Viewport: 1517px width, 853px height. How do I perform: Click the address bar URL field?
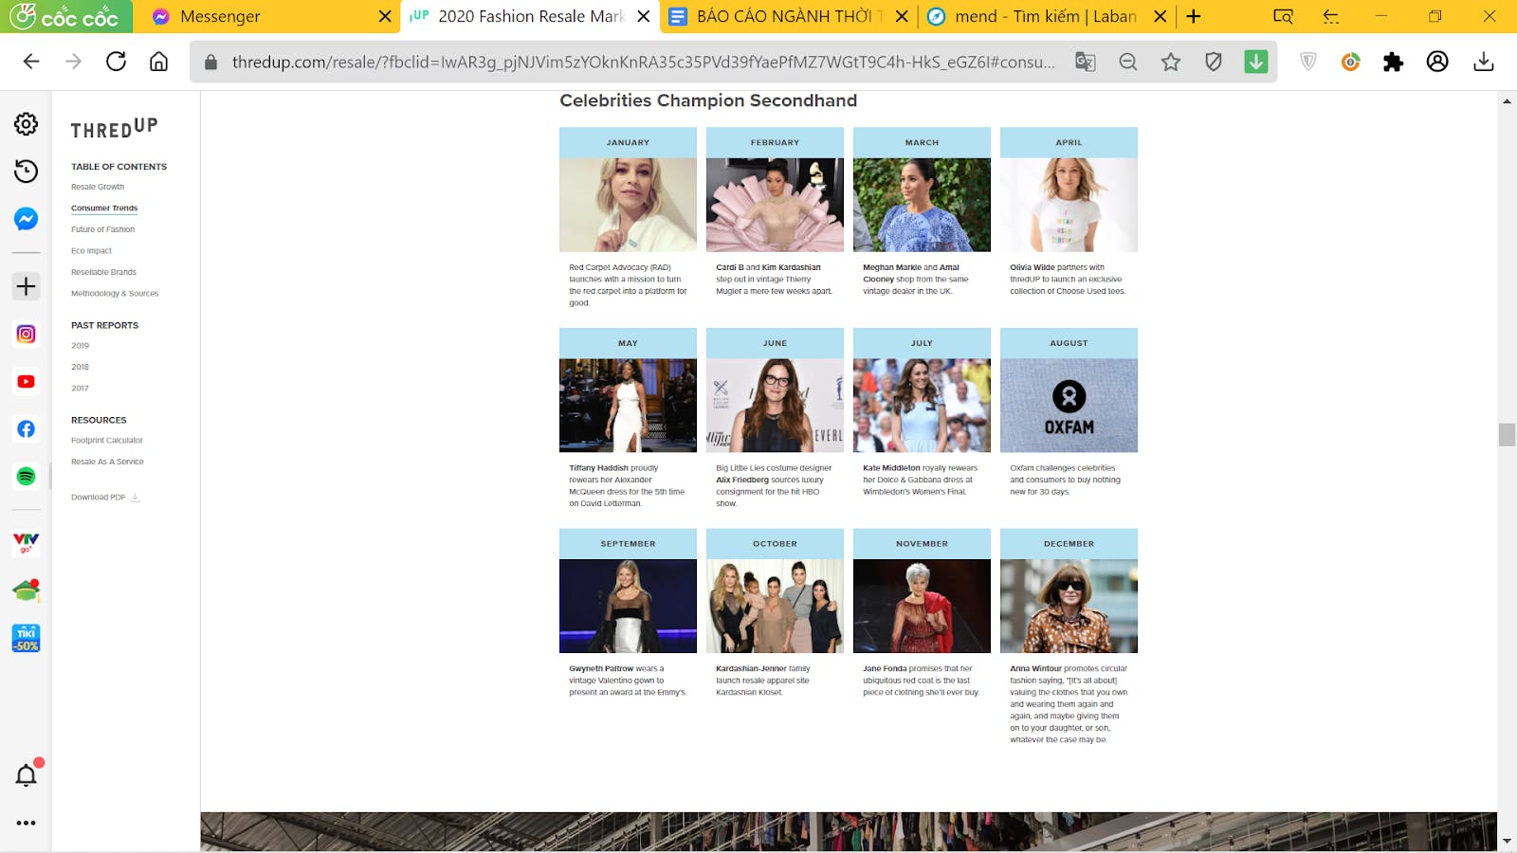click(643, 62)
